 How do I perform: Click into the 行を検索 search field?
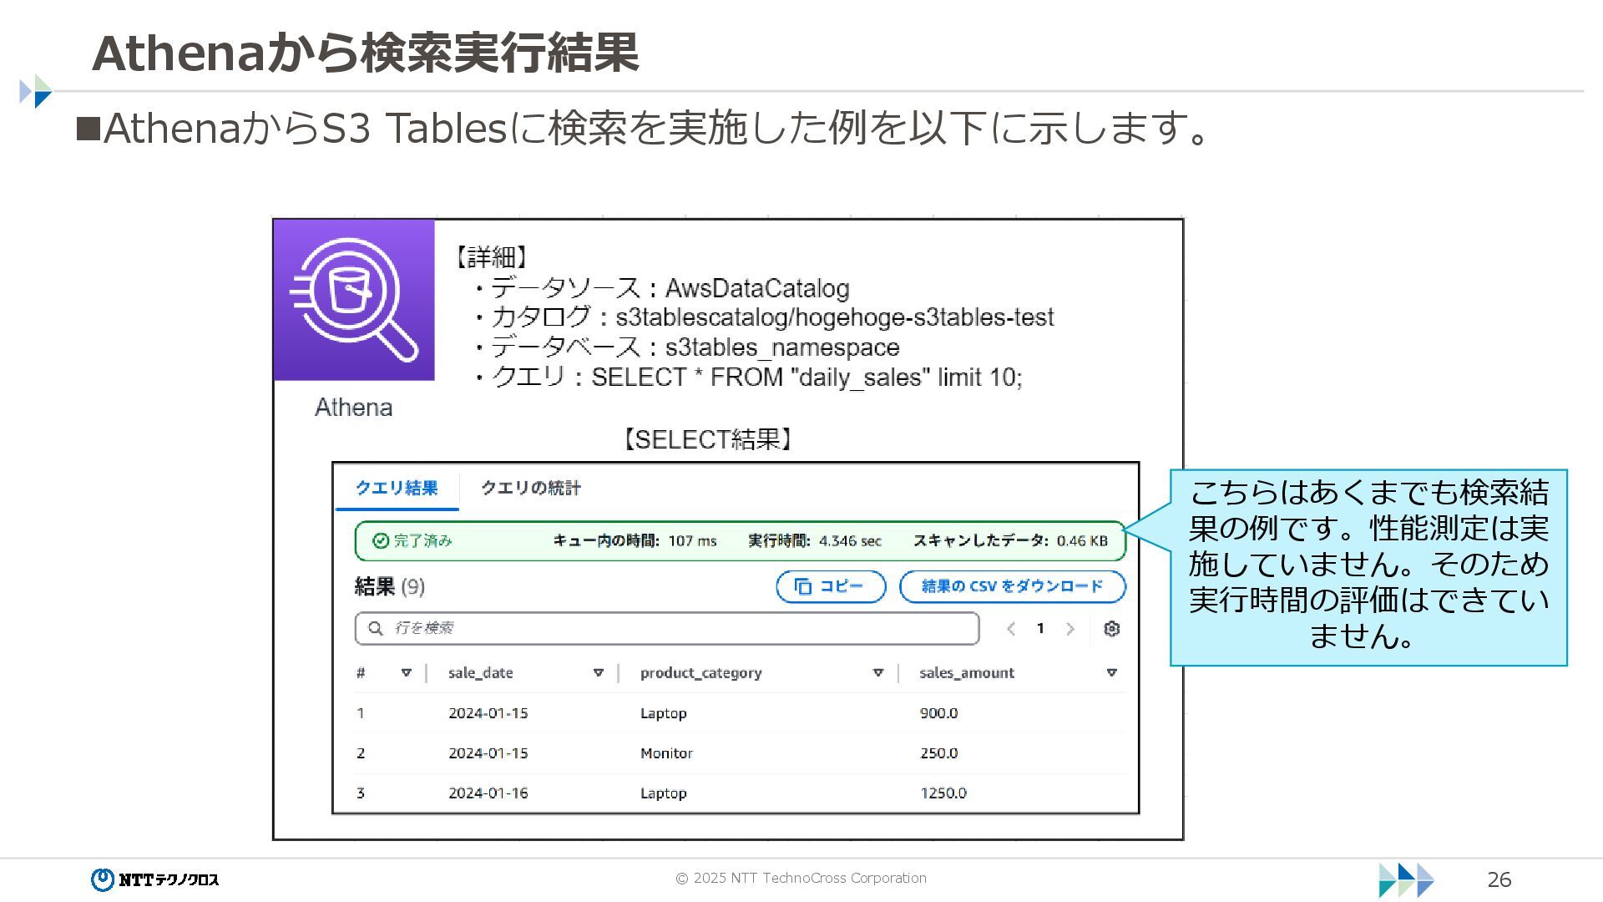click(x=667, y=628)
